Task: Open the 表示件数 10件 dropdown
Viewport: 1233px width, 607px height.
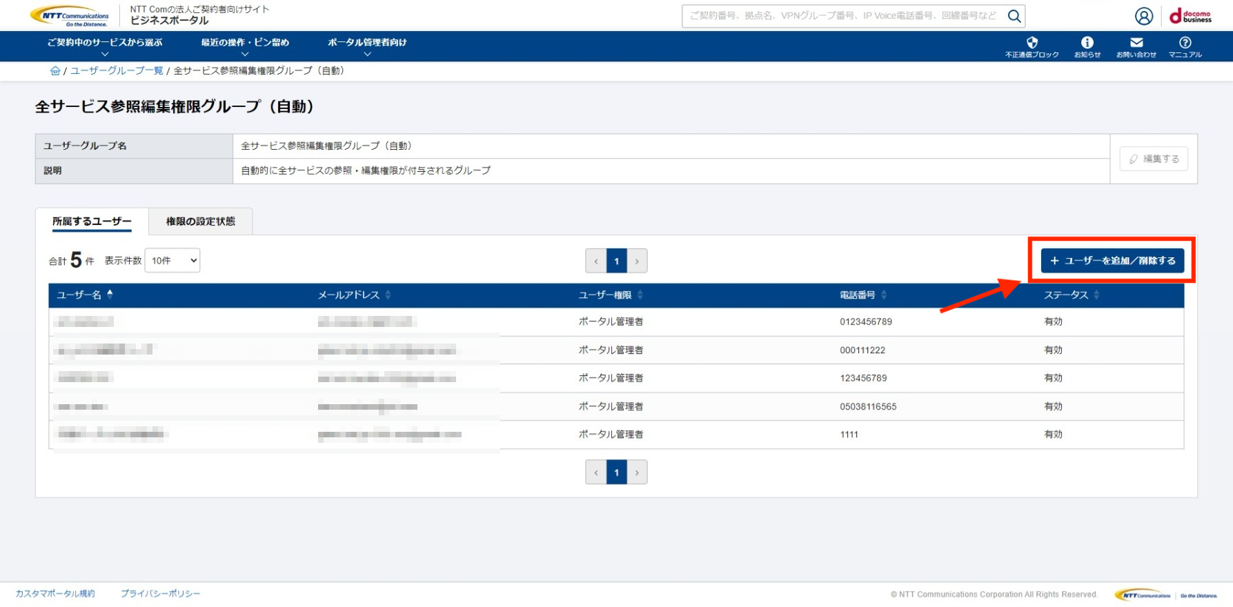Action: click(x=172, y=261)
